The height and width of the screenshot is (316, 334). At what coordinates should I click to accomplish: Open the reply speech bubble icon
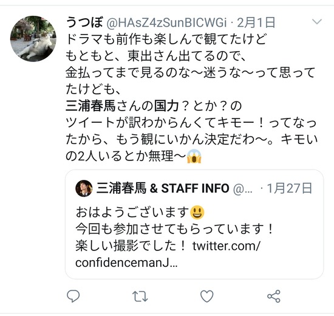(x=73, y=296)
